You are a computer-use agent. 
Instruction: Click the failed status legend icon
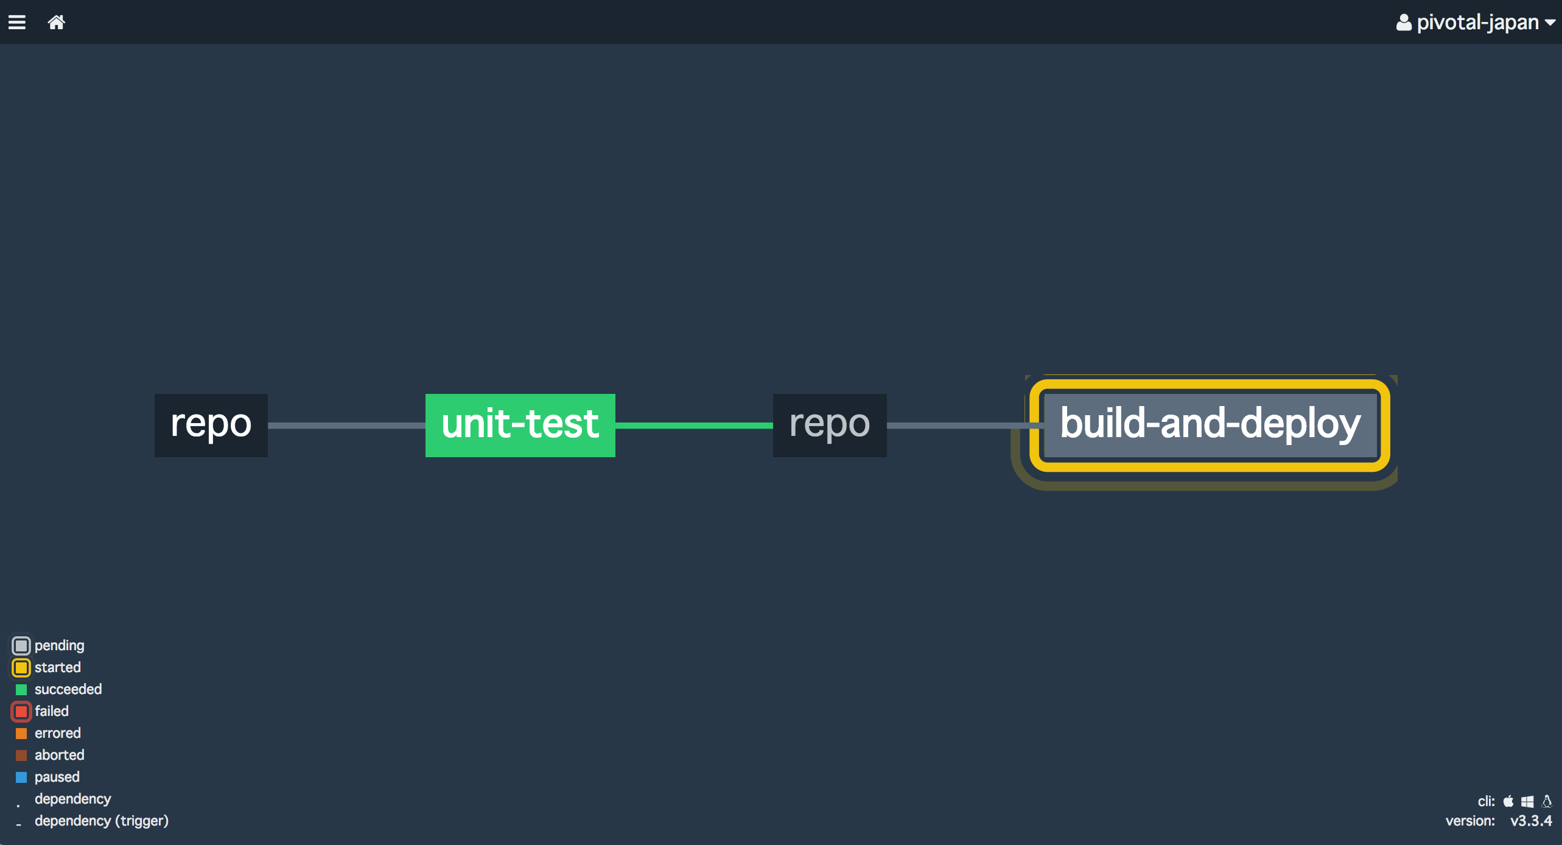tap(21, 711)
